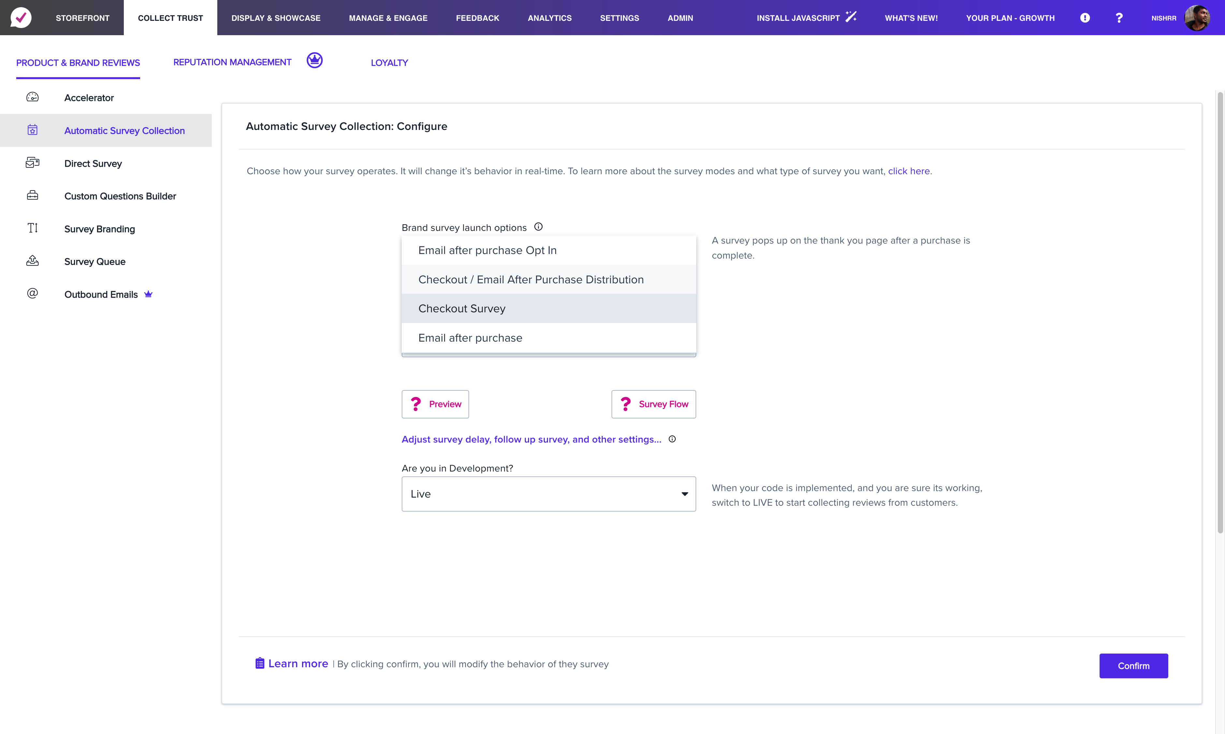The width and height of the screenshot is (1225, 734).
Task: Click the Survey Flow button
Action: pos(654,404)
